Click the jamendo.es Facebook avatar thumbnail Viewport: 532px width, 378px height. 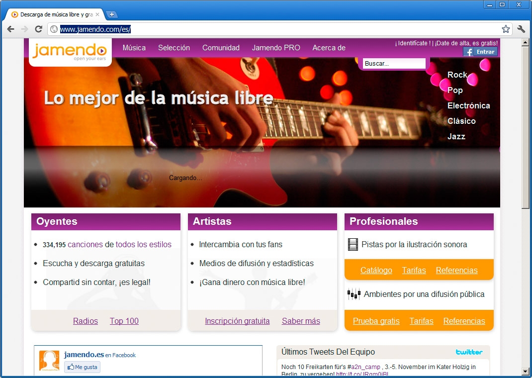[x=49, y=361]
